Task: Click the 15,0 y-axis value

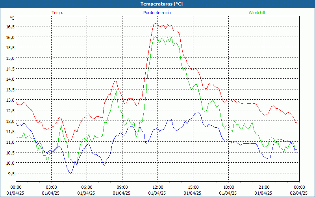Action: [x=10, y=58]
